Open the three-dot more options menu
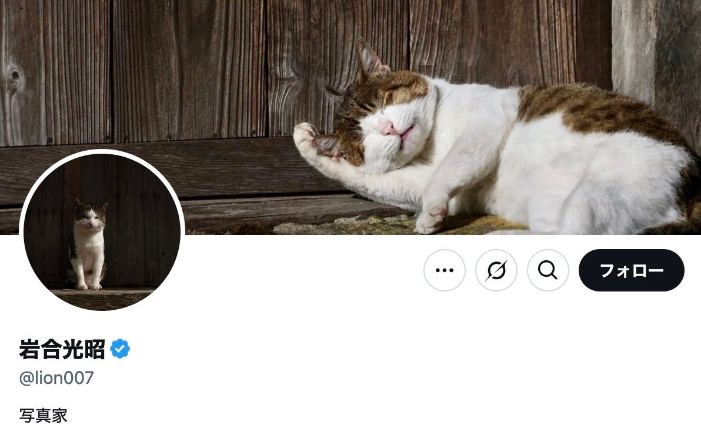 444,270
